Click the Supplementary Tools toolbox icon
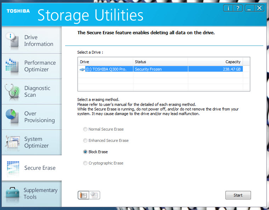 [12, 194]
